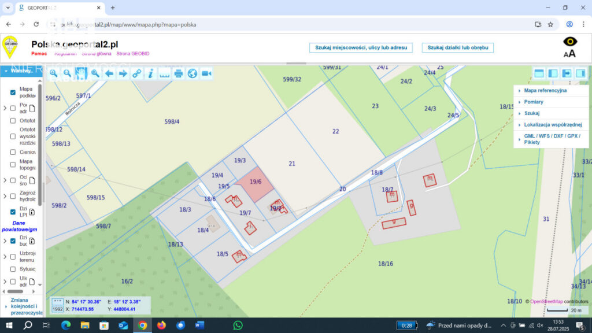Click the previous view left arrow
This screenshot has height=333, width=592.
(109, 73)
